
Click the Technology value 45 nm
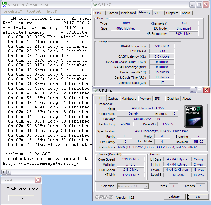click(x=125, y=124)
